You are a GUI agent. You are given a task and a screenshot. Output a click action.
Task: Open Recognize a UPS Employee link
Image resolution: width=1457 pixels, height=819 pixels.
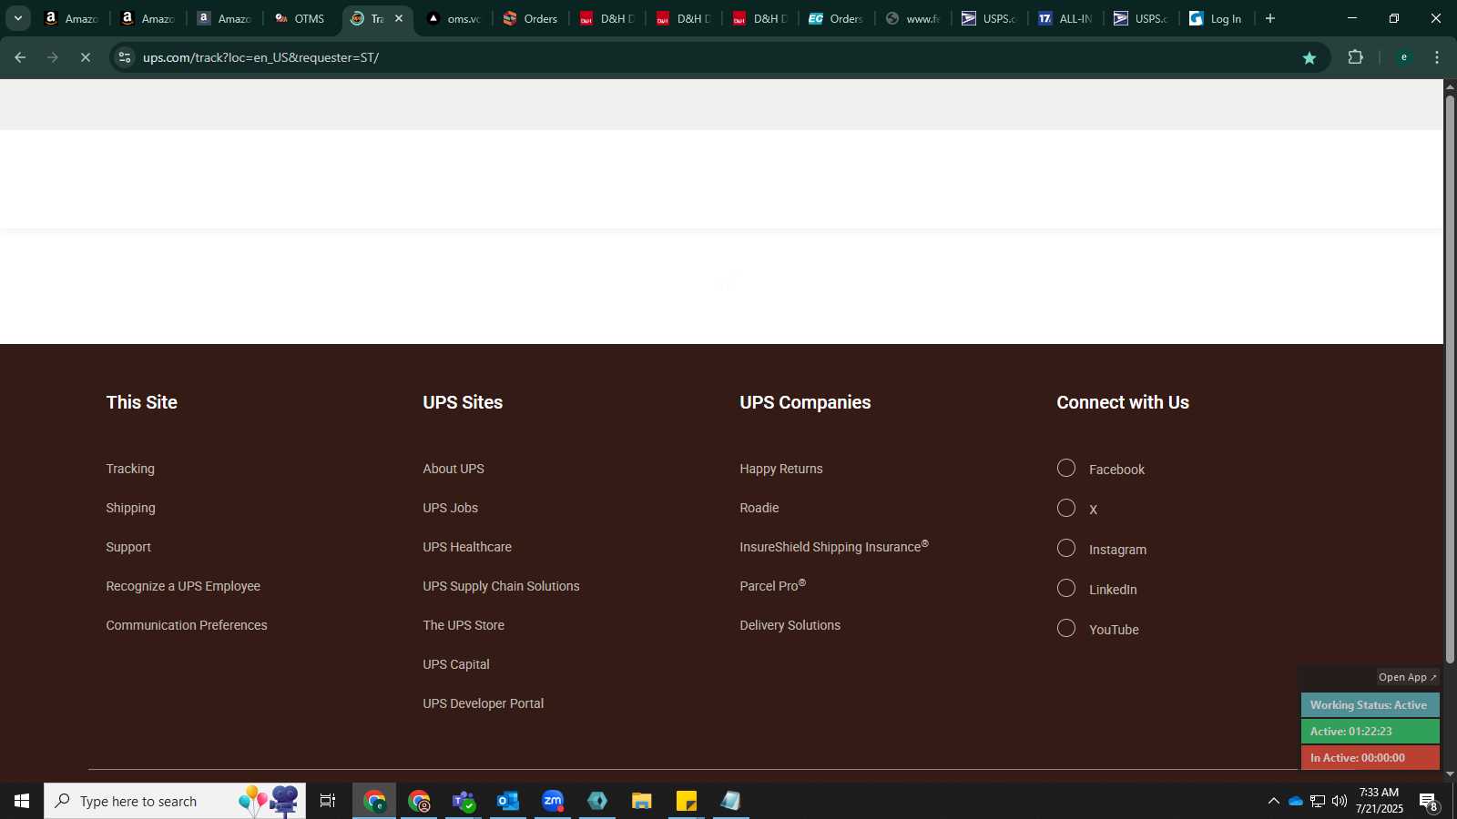(x=183, y=586)
